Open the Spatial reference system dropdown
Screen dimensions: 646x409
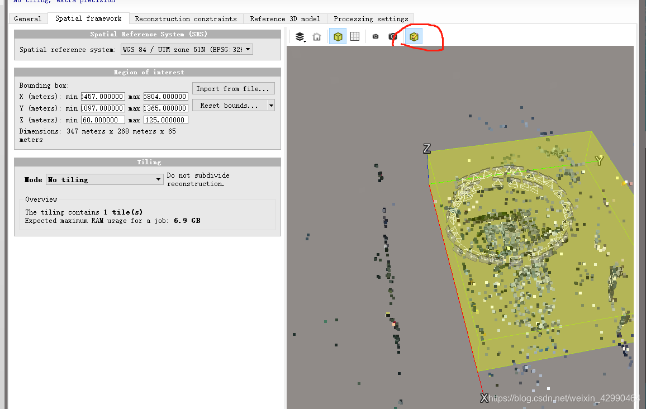click(x=187, y=49)
